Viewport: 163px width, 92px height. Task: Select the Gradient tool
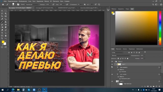tap(2, 27)
